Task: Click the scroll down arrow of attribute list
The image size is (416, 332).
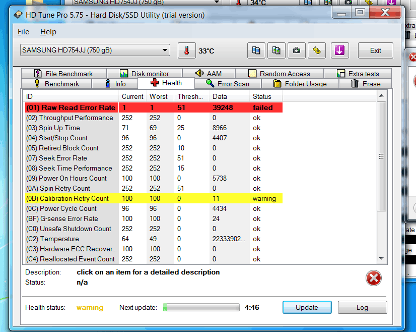Action: point(381,258)
